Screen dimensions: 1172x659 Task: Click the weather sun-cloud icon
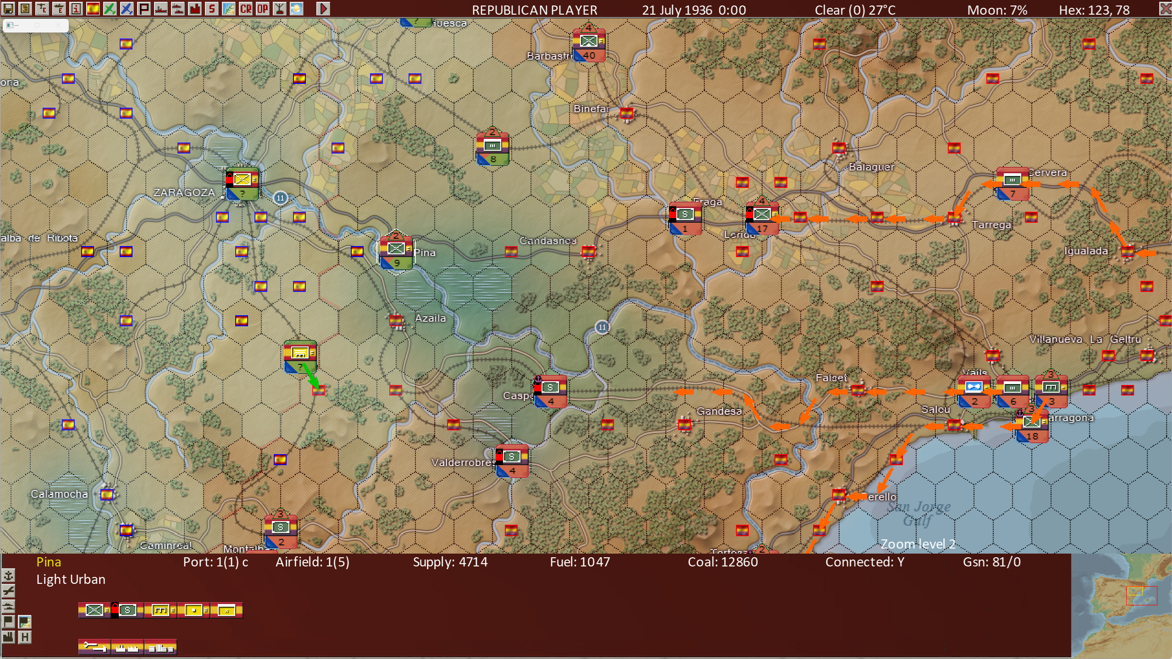pos(297,8)
